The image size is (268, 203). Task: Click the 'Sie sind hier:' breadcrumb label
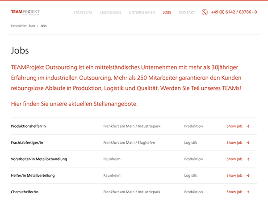pyautogui.click(x=19, y=26)
